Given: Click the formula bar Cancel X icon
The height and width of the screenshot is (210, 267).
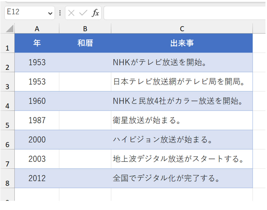Looking at the screenshot, I should (71, 13).
